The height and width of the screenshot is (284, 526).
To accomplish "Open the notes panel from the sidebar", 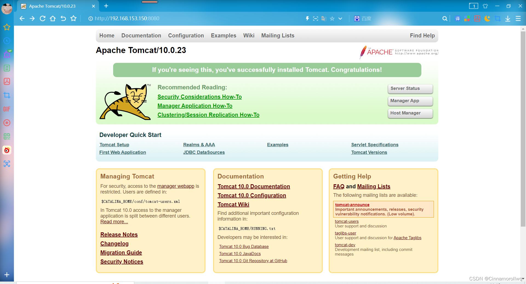I will 7,68.
